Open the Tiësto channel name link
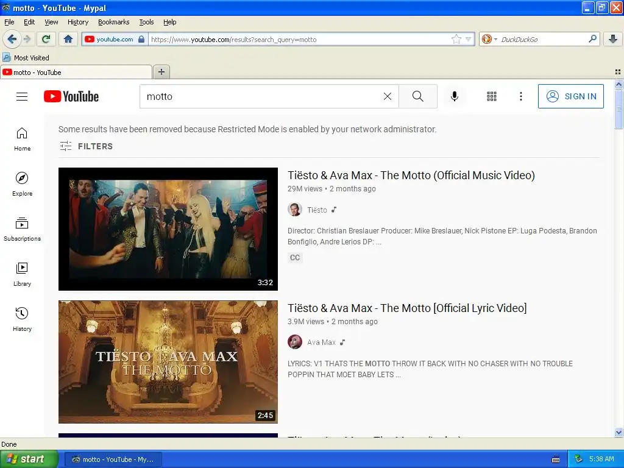The image size is (624, 468). click(317, 210)
